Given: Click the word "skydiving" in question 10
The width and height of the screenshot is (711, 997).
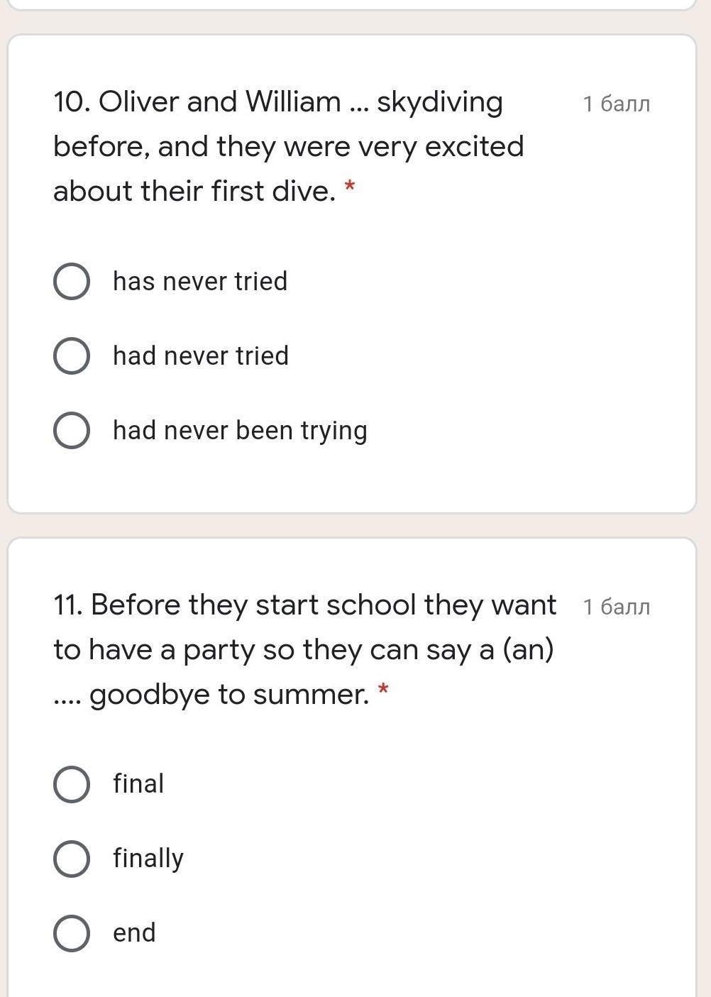Looking at the screenshot, I should [439, 103].
